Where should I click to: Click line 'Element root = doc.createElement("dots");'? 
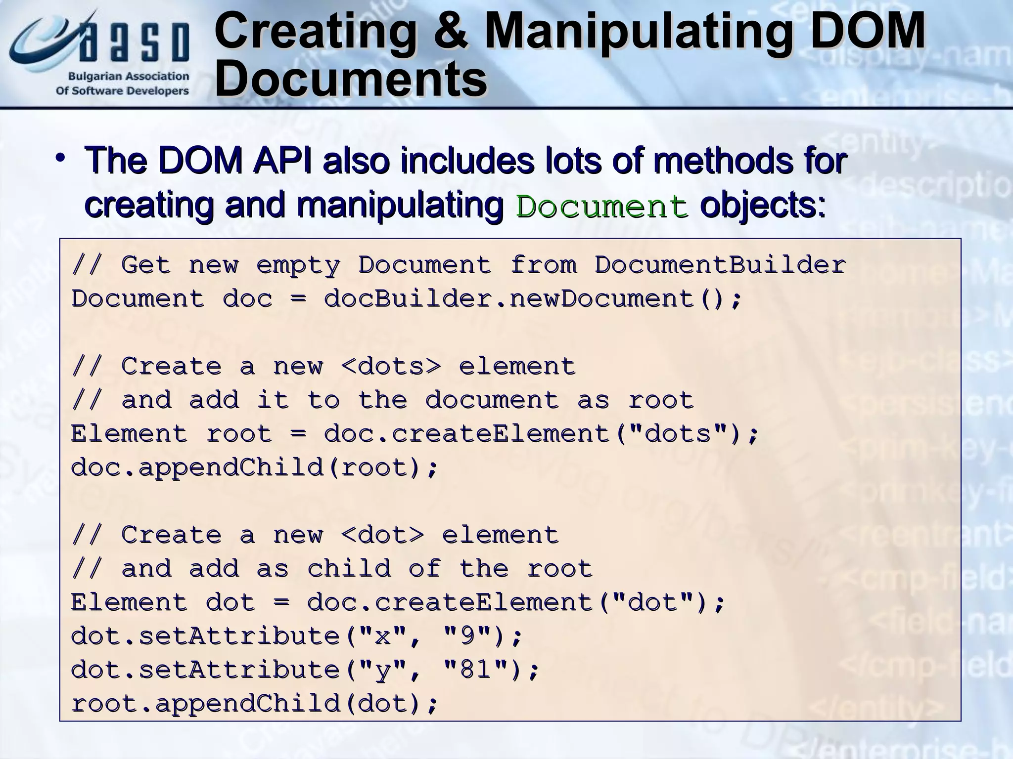[x=415, y=434]
